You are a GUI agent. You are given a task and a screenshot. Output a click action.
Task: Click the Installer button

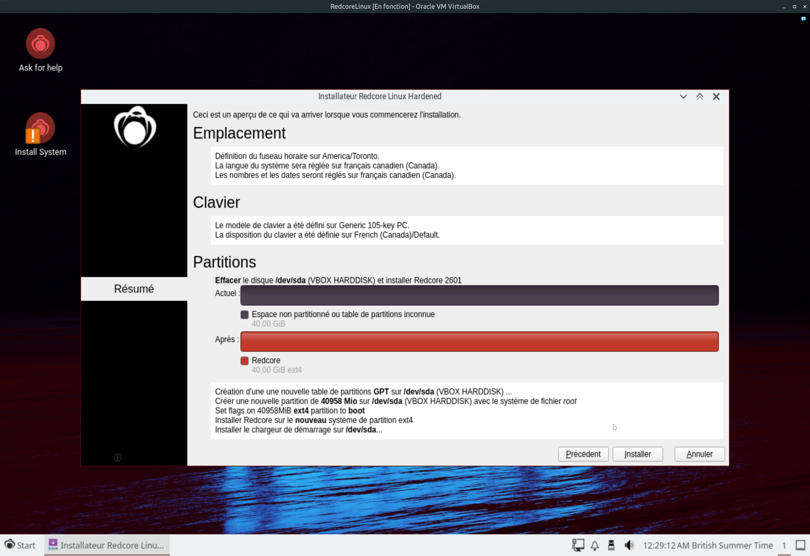click(637, 454)
